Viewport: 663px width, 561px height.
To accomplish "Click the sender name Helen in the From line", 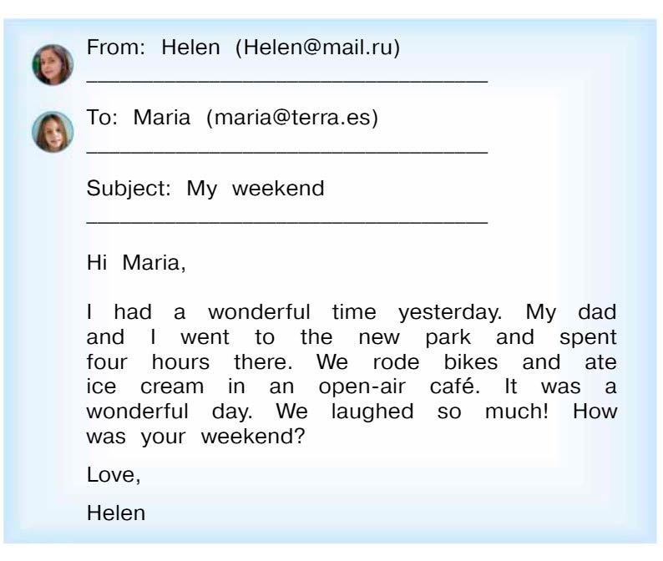I will (190, 48).
